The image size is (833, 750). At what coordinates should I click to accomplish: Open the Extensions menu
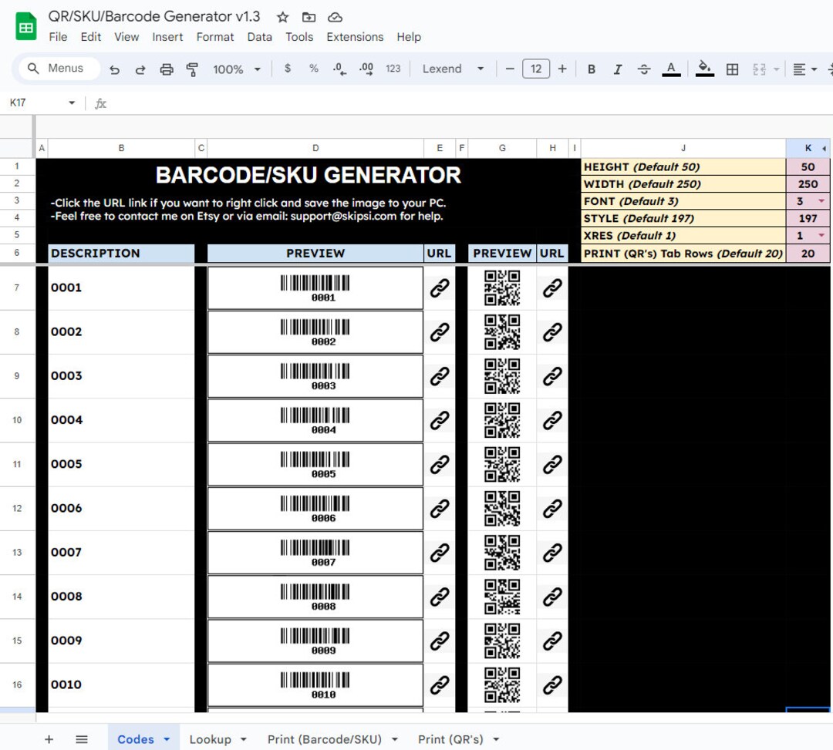pos(355,37)
